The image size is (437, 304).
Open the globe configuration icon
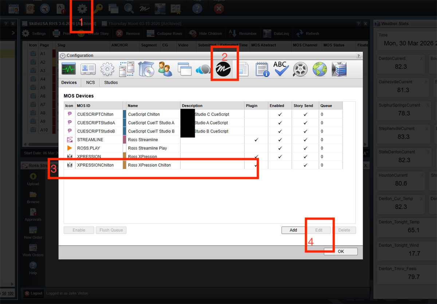coord(319,69)
